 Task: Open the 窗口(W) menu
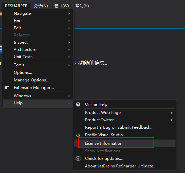tap(61, 6)
